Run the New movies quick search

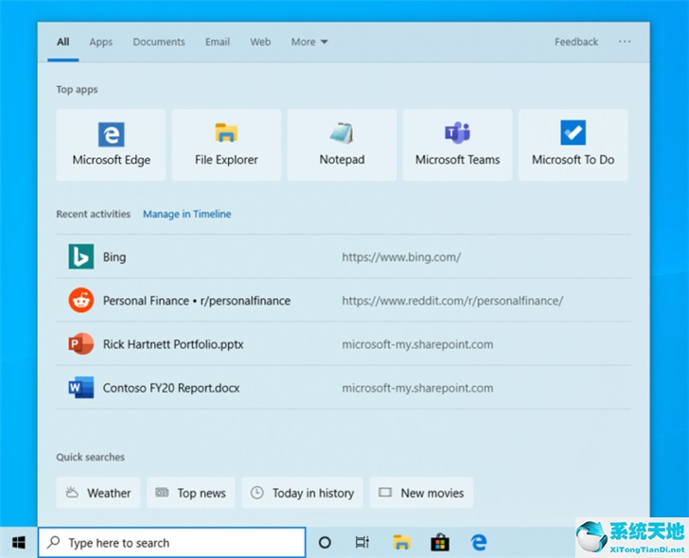pos(421,493)
